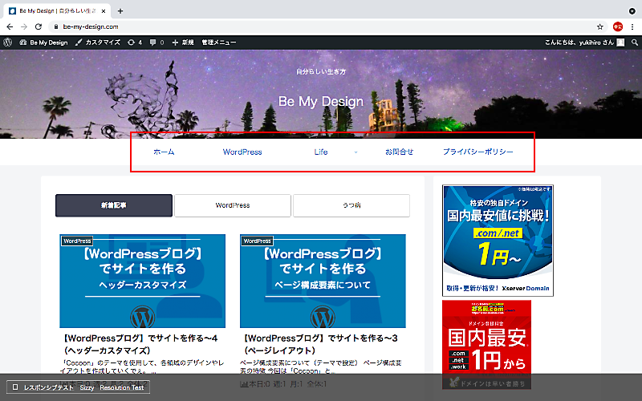
Task: Click site tagline 自分らしい生き方
Action: [321, 71]
